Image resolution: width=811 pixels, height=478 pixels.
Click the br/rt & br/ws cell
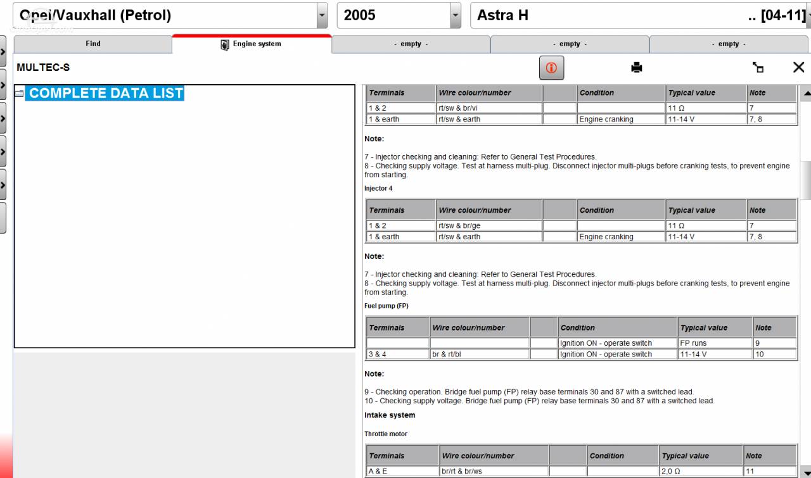pos(494,471)
